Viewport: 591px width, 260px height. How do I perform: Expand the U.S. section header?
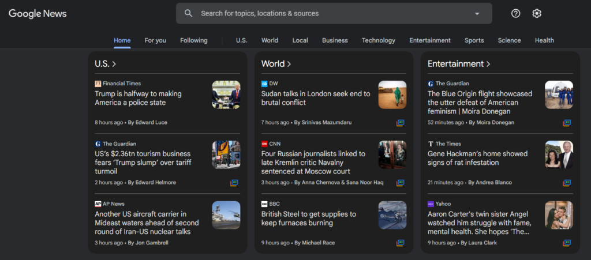point(106,64)
